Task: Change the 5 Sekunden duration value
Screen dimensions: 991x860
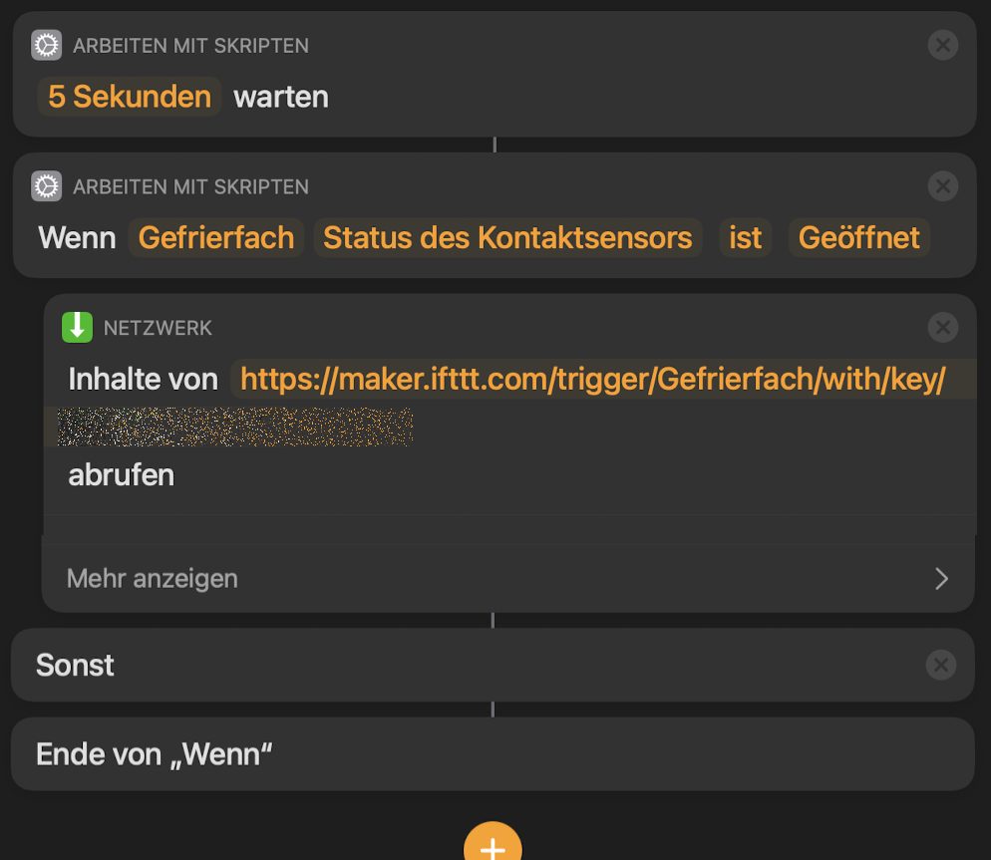Action: 130,97
